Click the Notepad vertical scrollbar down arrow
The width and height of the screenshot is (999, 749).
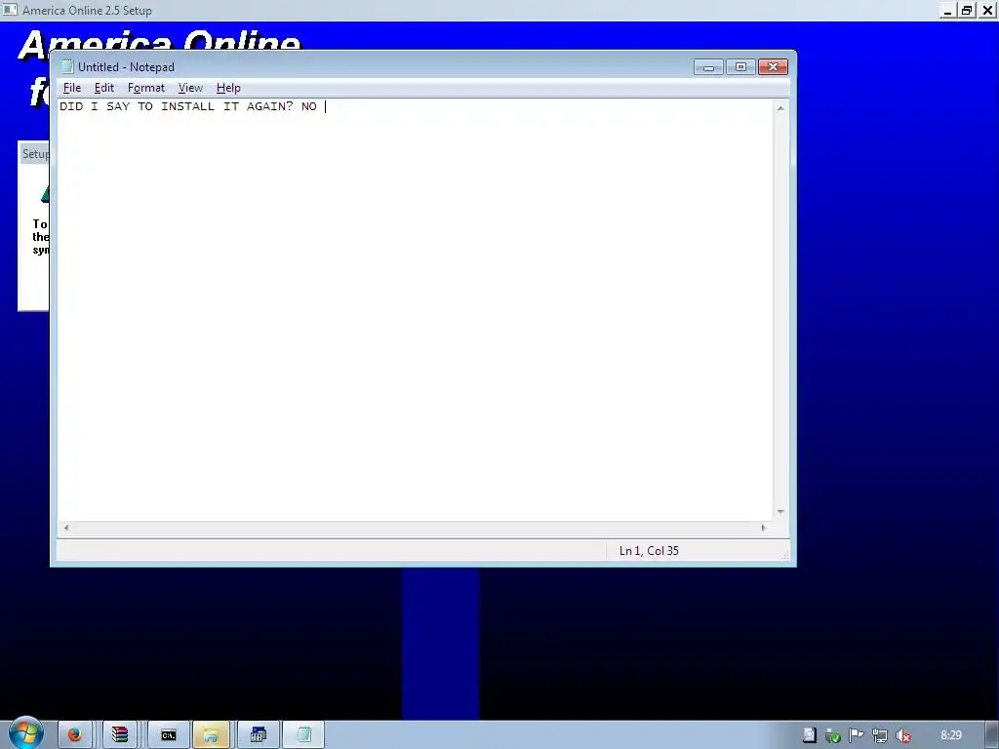click(780, 512)
